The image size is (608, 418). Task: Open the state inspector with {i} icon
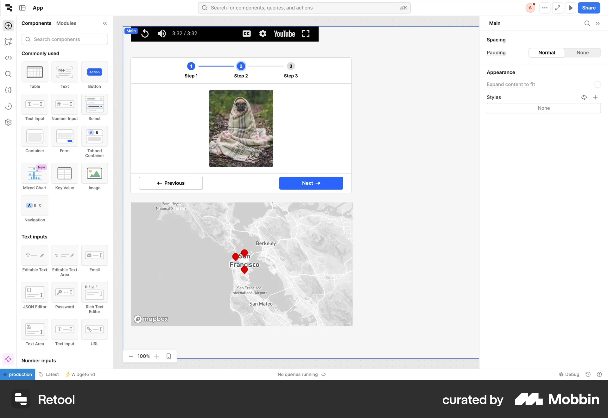[8, 90]
